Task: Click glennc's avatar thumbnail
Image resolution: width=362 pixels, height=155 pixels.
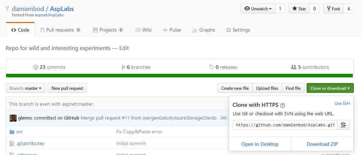Action: 13,118
